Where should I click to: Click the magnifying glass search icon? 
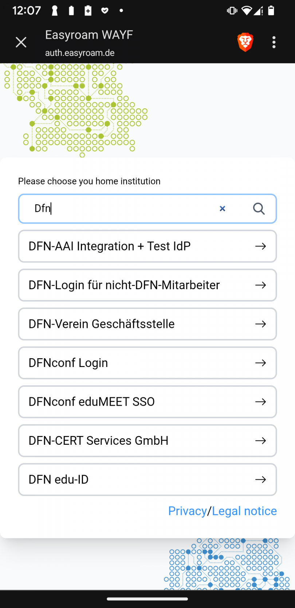[x=259, y=209]
